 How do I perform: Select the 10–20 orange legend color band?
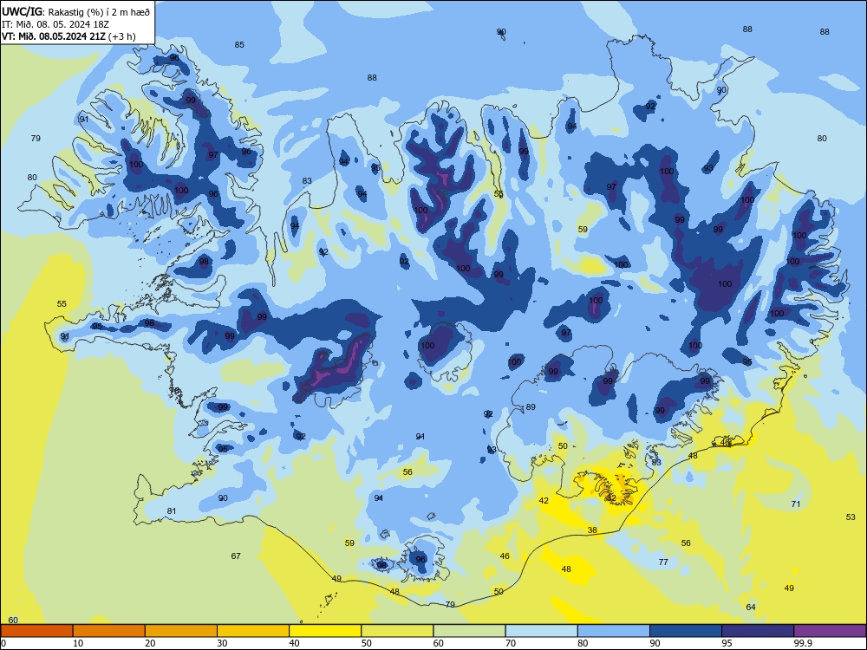(x=109, y=631)
